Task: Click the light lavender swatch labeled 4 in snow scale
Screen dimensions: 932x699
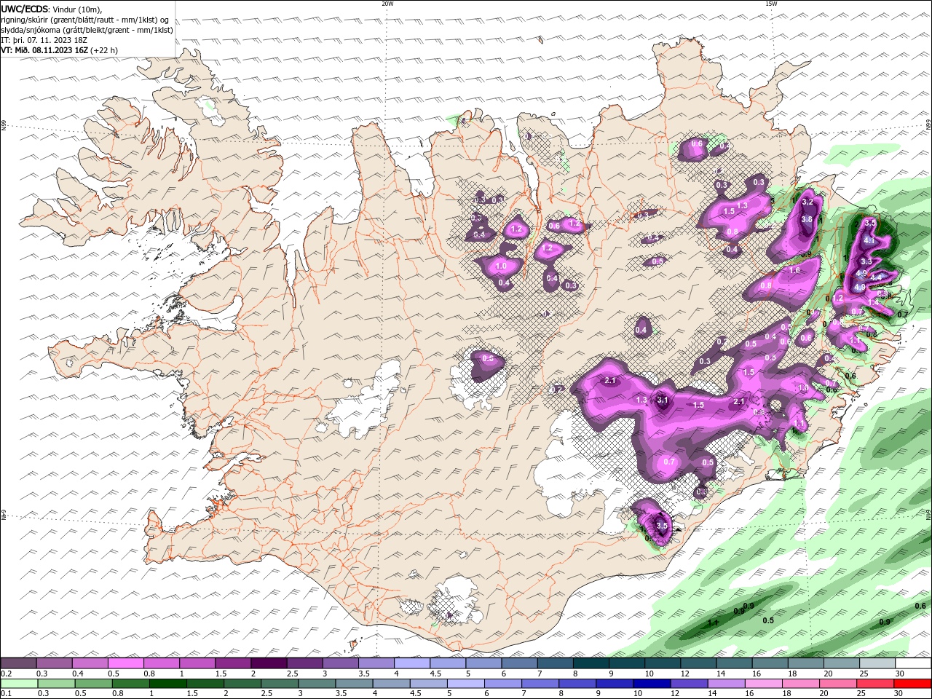Action: 412,663
